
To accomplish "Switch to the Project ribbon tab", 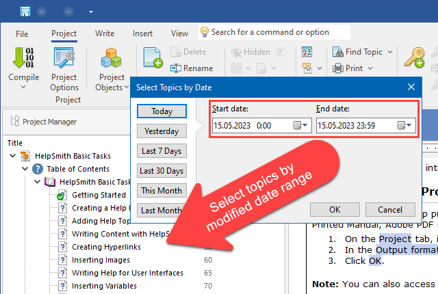I will click(x=64, y=34).
